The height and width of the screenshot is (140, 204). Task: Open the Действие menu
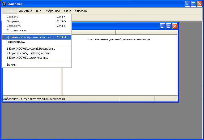click(25, 11)
